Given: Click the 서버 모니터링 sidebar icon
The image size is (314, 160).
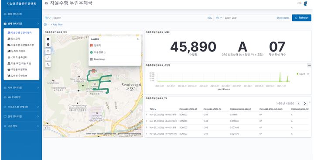Looking at the screenshot, I should click(5, 88).
